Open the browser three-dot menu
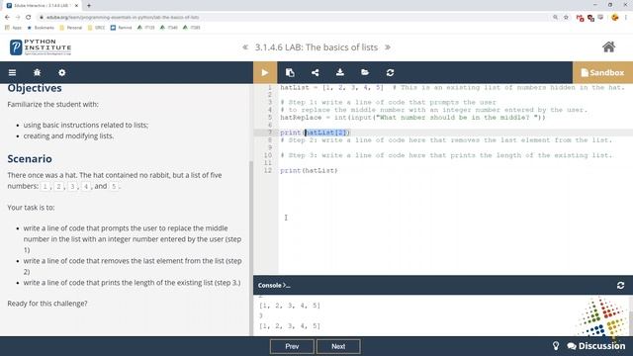This screenshot has height=356, width=633. click(x=626, y=18)
